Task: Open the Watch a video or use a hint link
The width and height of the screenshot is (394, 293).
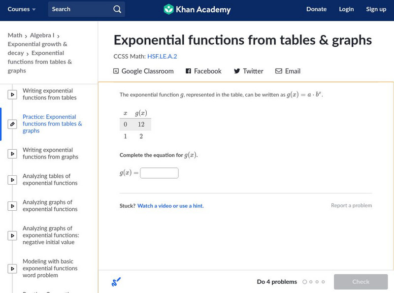Action: point(170,206)
